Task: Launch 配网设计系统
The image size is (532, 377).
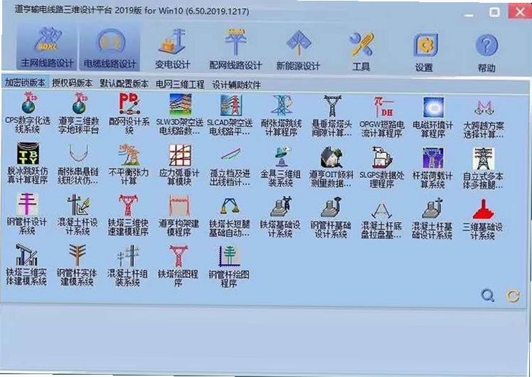Action: click(x=129, y=115)
